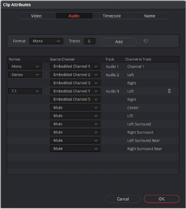Image resolution: width=186 pixels, height=209 pixels.
Task: Open Mute dropdown for Right Surround Rear
Action: point(76,149)
